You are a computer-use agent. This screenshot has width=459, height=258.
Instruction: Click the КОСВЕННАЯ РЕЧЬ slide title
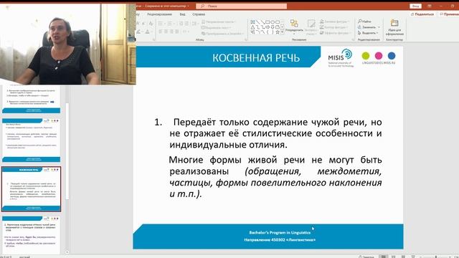256,57
